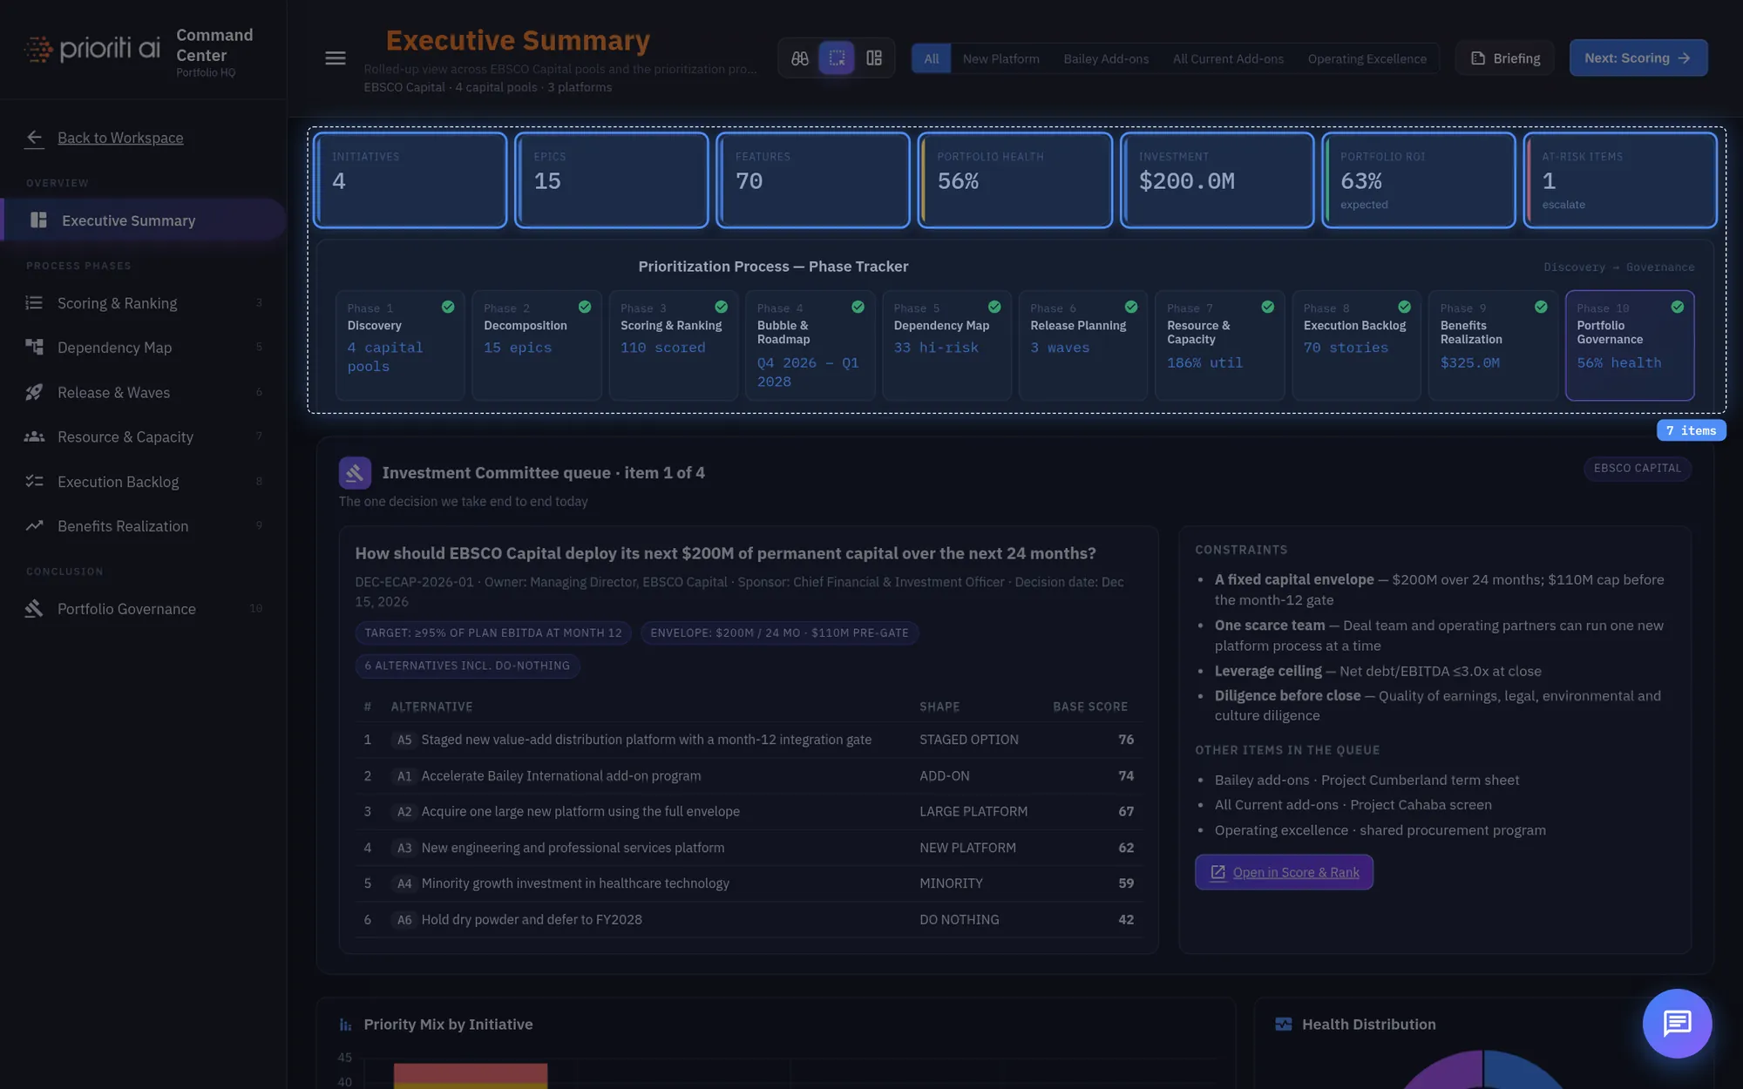The height and width of the screenshot is (1089, 1743).
Task: Open in Score & Rank link
Action: (x=1284, y=873)
